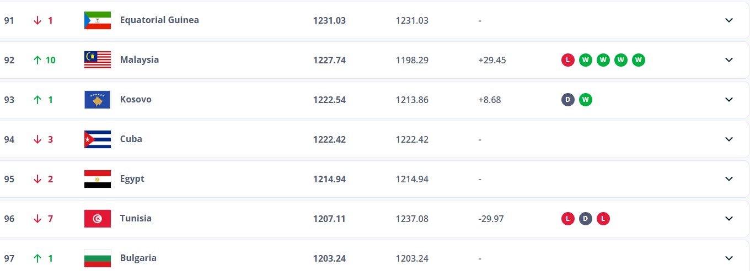Click Kosovo's green W result badge
The image size is (750, 271).
pos(586,100)
